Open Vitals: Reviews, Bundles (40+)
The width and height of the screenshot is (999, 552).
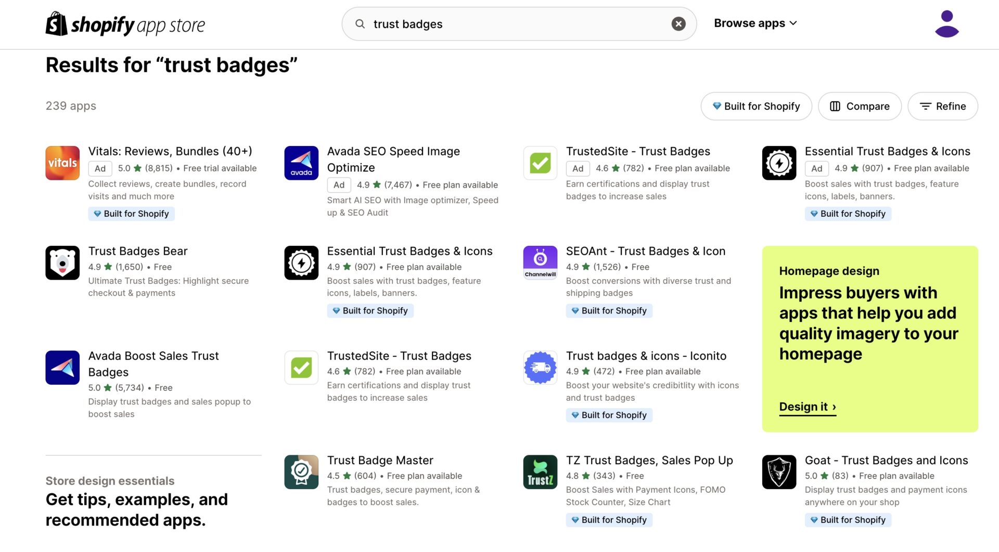(x=170, y=151)
